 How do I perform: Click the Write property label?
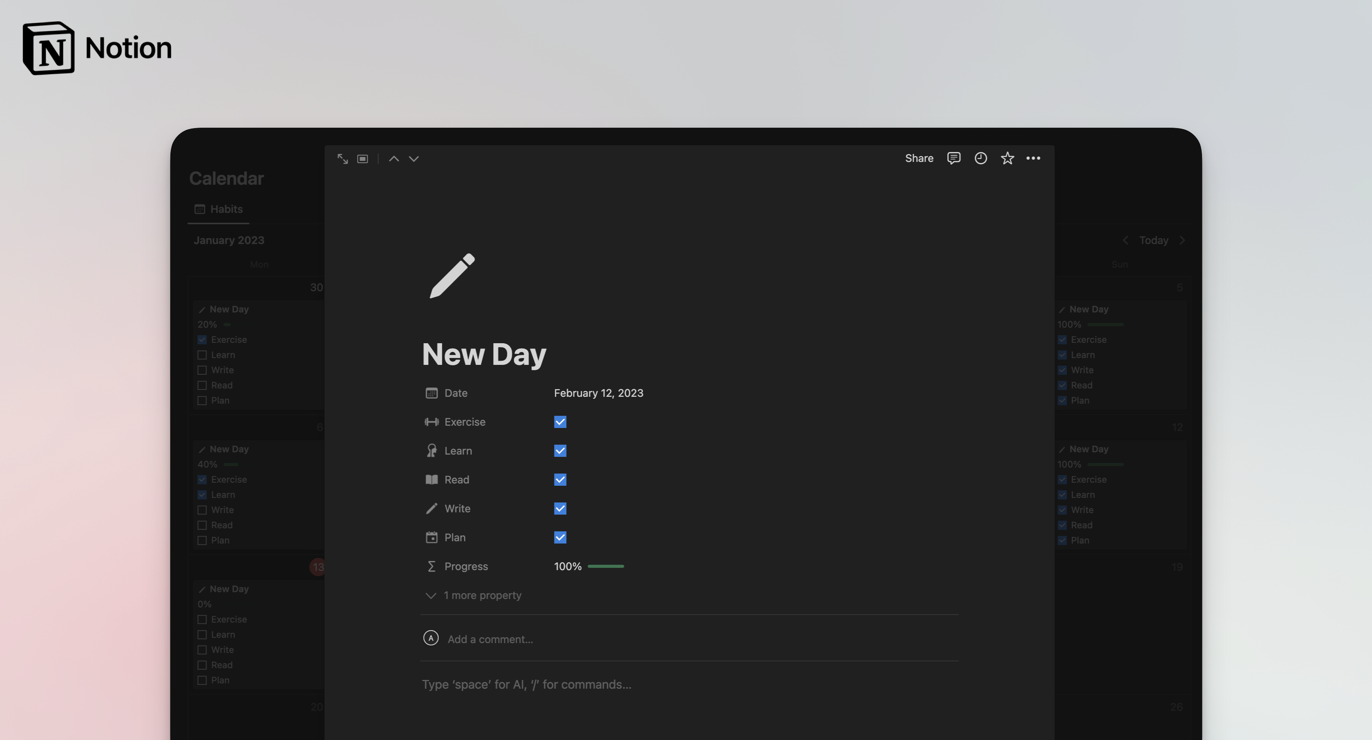tap(457, 509)
